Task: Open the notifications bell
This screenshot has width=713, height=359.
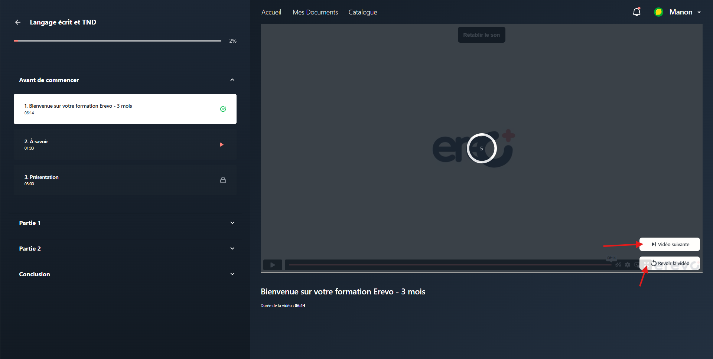Action: point(637,12)
